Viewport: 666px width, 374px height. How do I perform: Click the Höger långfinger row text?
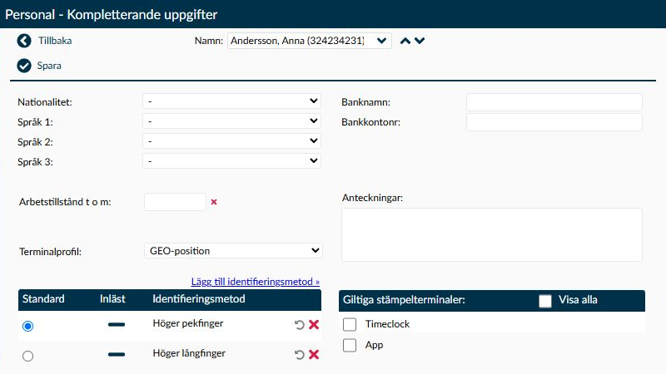click(189, 353)
